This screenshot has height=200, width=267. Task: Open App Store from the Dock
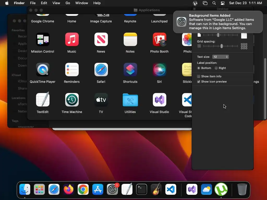[98, 189]
